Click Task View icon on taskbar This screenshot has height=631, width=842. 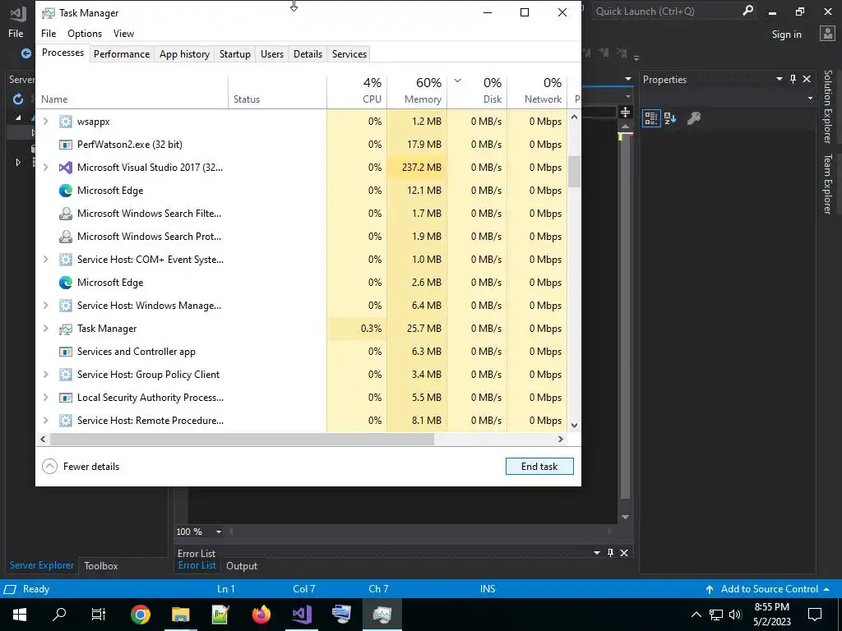point(99,615)
